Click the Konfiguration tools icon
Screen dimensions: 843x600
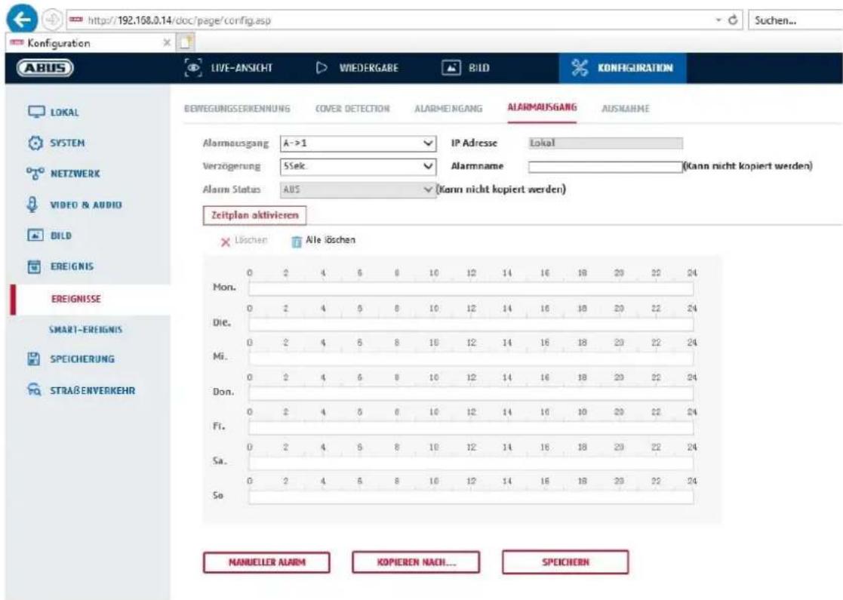tap(580, 68)
